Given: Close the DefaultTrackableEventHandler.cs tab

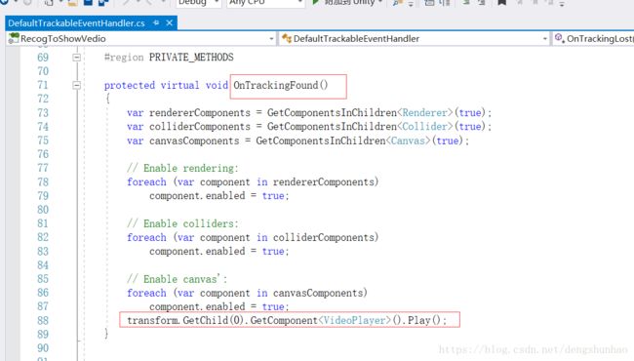Looking at the screenshot, I should coord(170,23).
